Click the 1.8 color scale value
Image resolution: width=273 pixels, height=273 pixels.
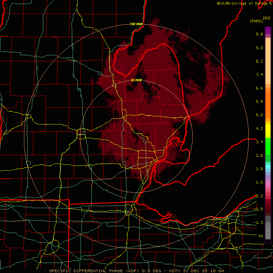[x=259, y=169]
